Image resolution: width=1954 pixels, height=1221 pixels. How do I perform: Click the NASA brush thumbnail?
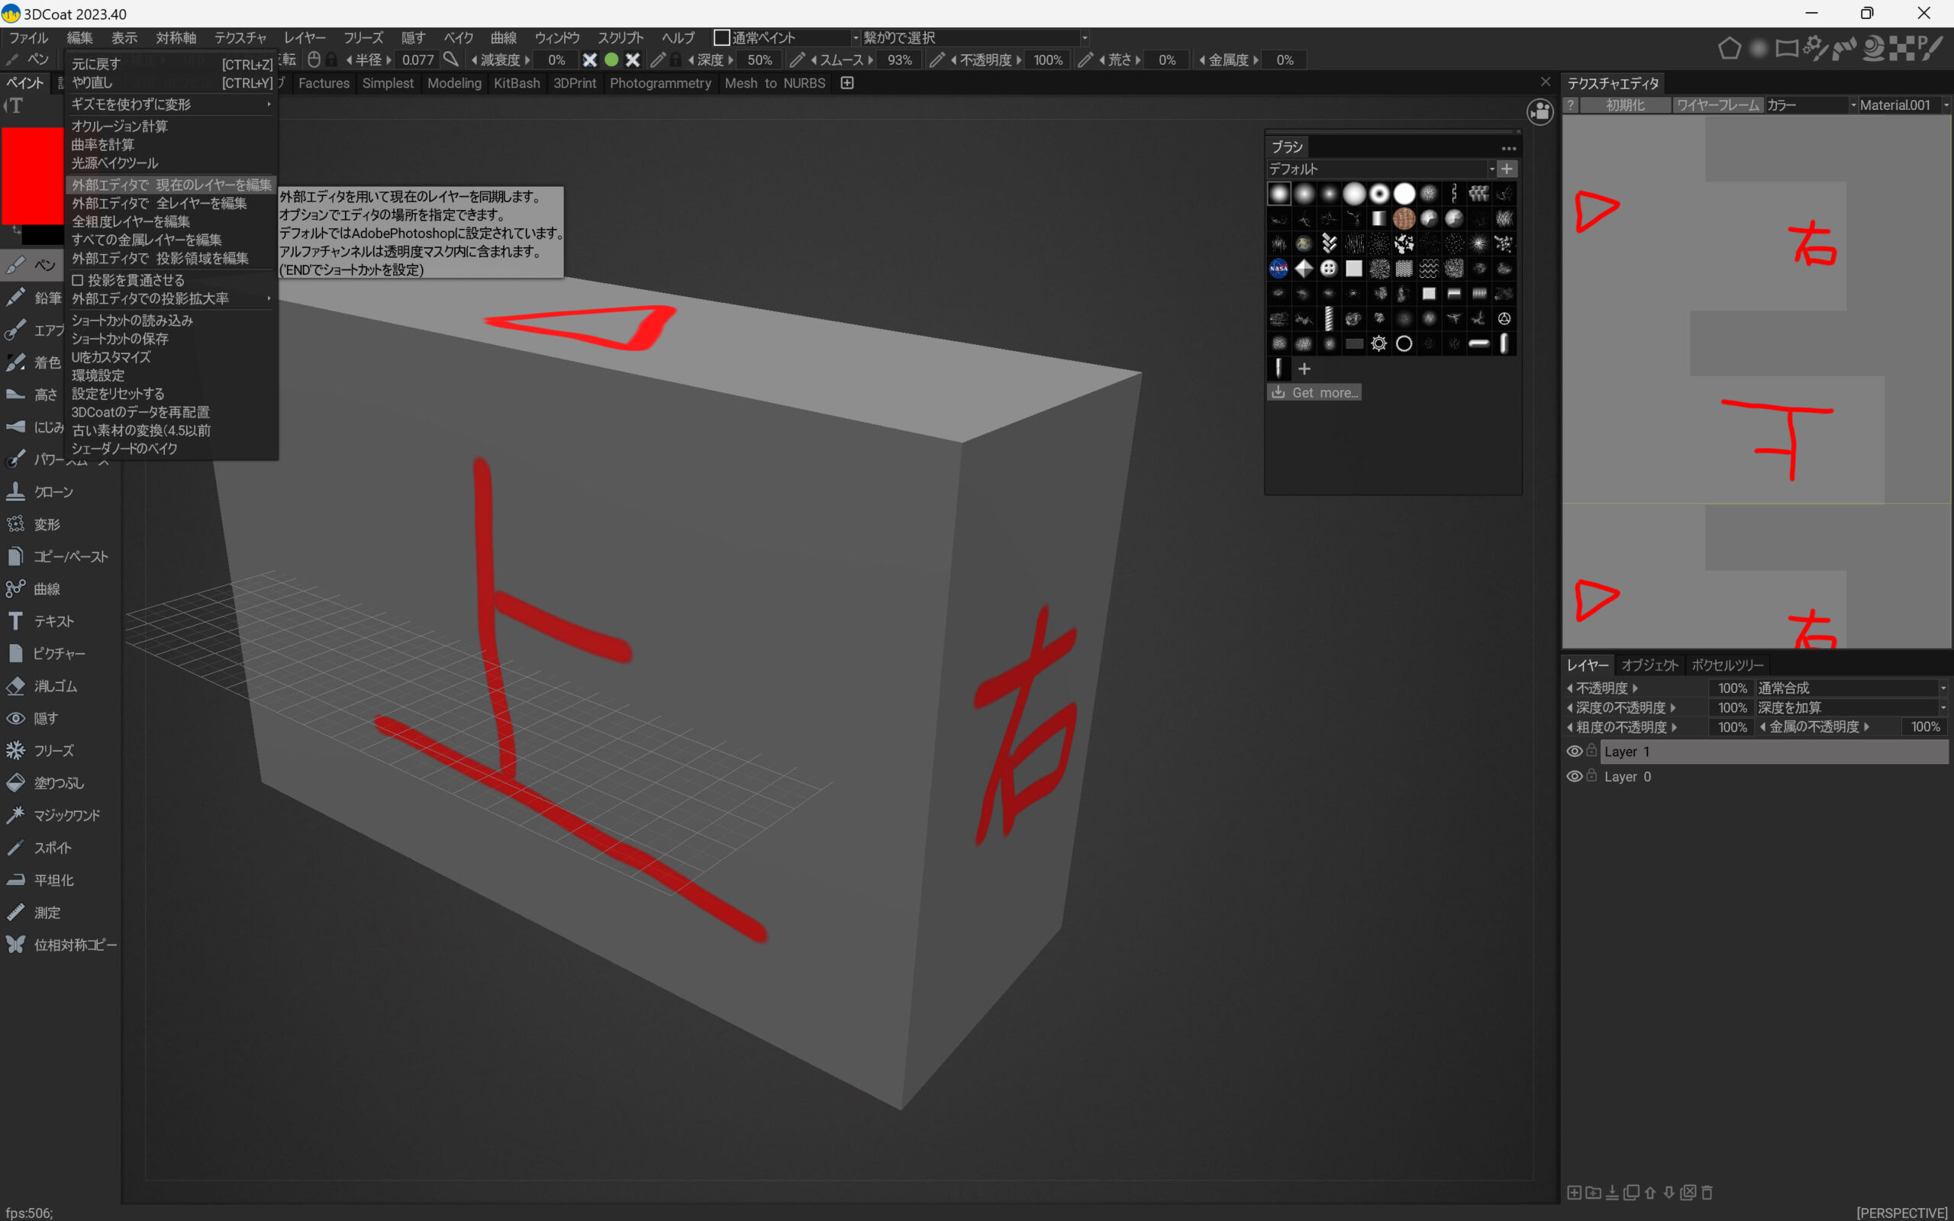[x=1278, y=268]
